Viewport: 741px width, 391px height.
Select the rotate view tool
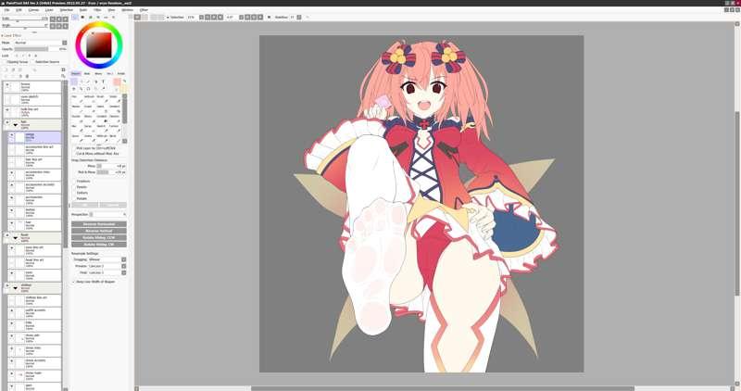pyautogui.click(x=88, y=89)
